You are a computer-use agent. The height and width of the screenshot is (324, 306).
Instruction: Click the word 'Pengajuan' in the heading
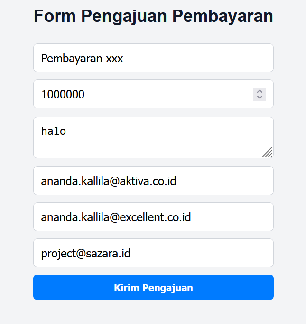(x=124, y=16)
